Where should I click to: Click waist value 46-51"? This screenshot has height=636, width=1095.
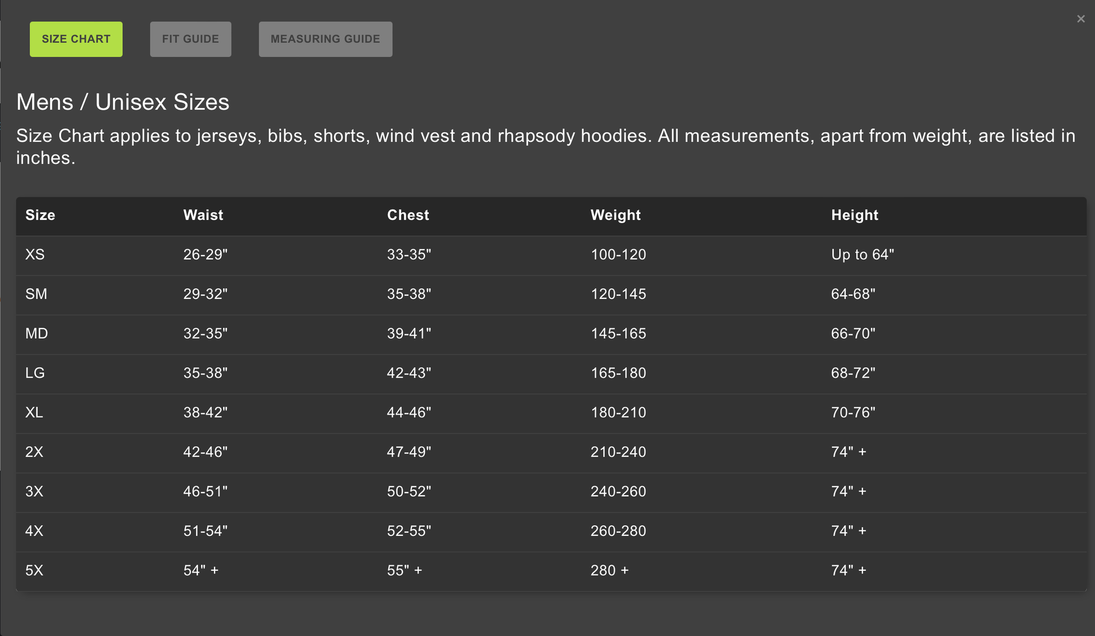coord(205,492)
